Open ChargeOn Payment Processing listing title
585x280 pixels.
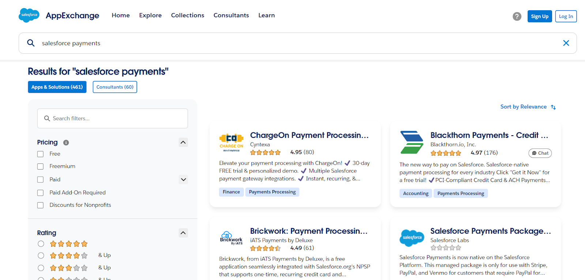click(x=309, y=135)
